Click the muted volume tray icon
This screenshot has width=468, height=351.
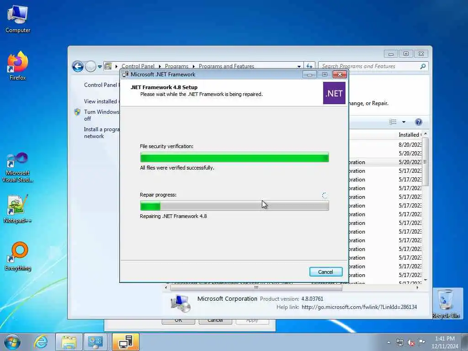411,342
